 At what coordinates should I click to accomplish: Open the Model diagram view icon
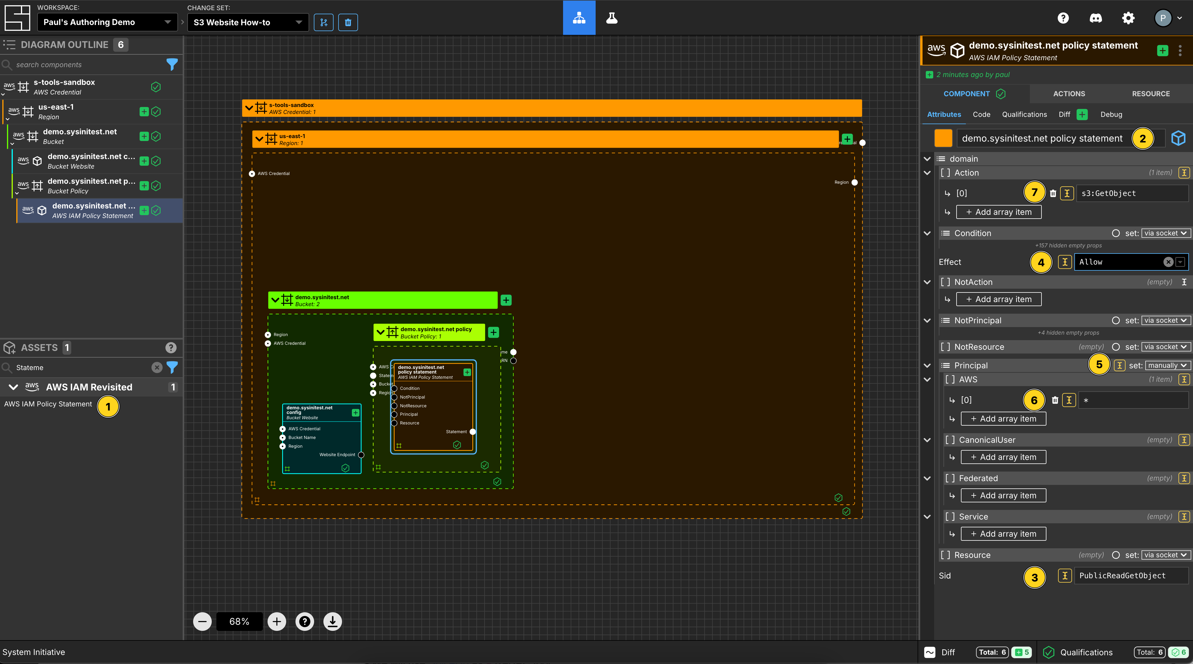coord(579,18)
